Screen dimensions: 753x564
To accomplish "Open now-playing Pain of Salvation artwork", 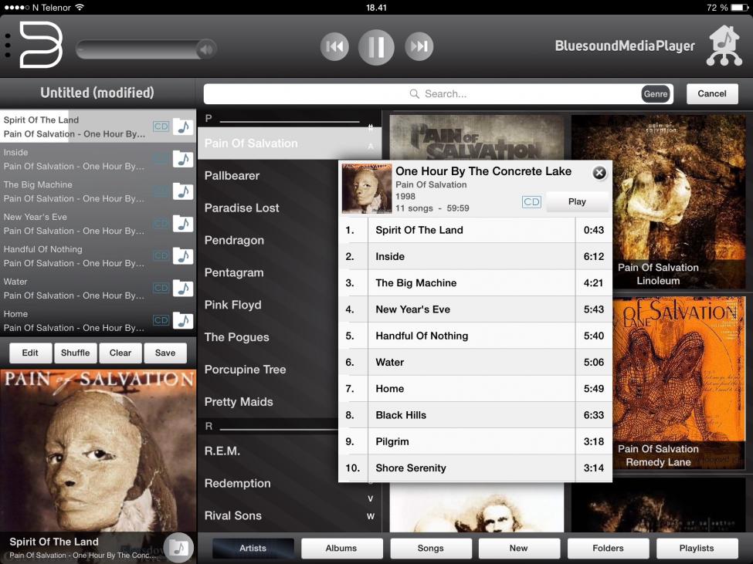I will pyautogui.click(x=98, y=451).
